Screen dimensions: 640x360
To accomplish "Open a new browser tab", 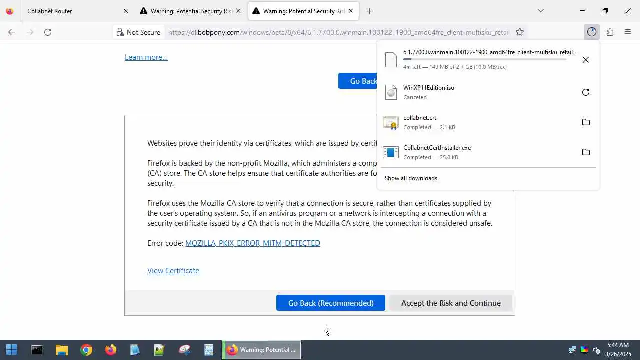I will 369,11.
